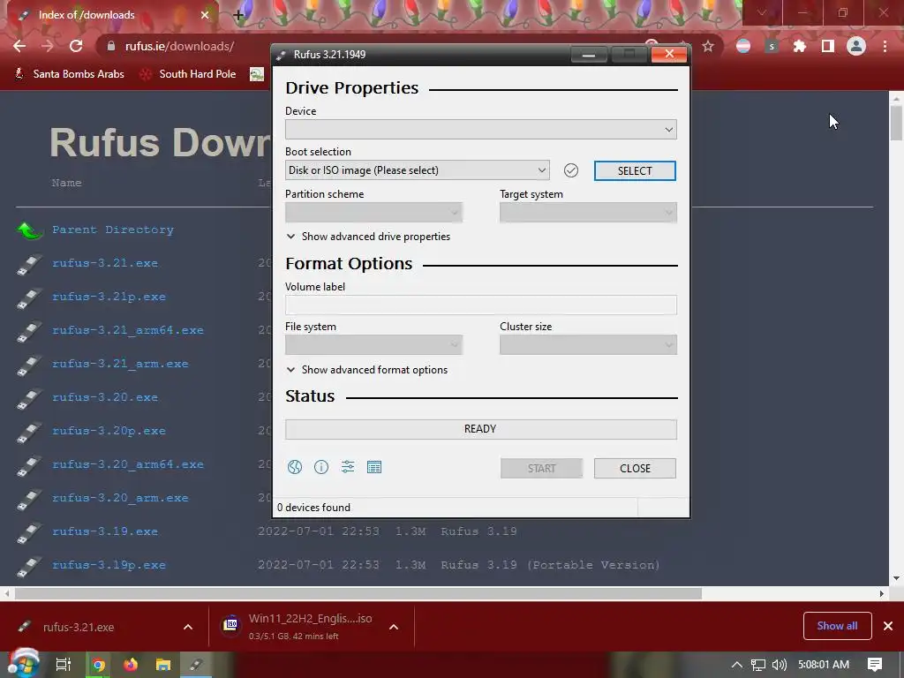Screen dimensions: 904x678
Task: Open Chrome Extensions puzzle icon
Action: coord(800,46)
